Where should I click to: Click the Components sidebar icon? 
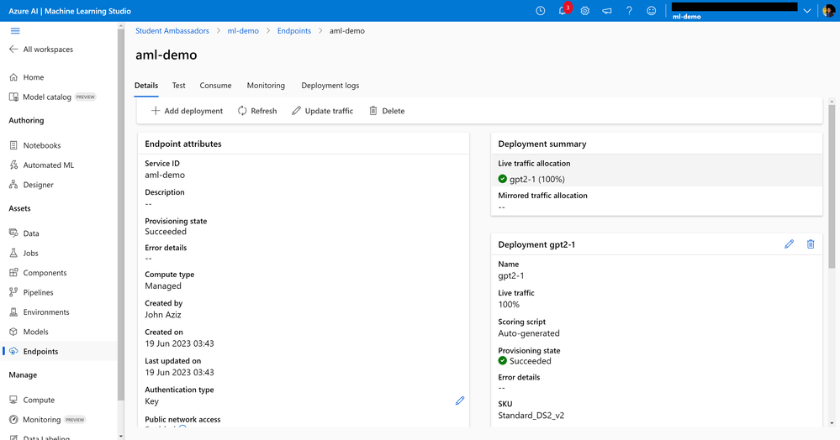click(14, 272)
